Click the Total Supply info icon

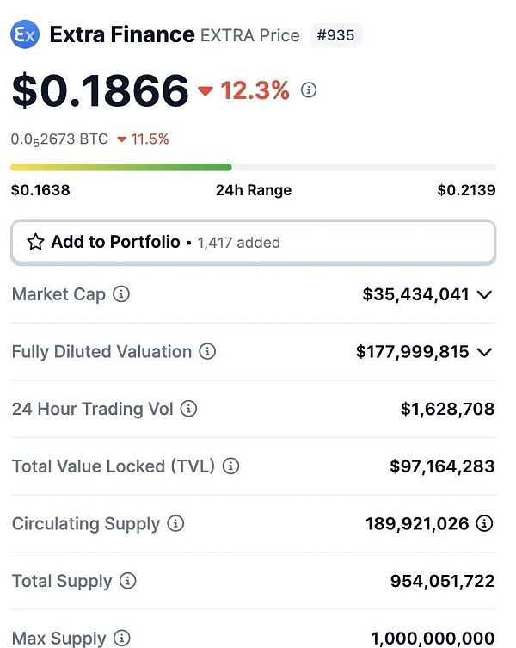tap(127, 581)
